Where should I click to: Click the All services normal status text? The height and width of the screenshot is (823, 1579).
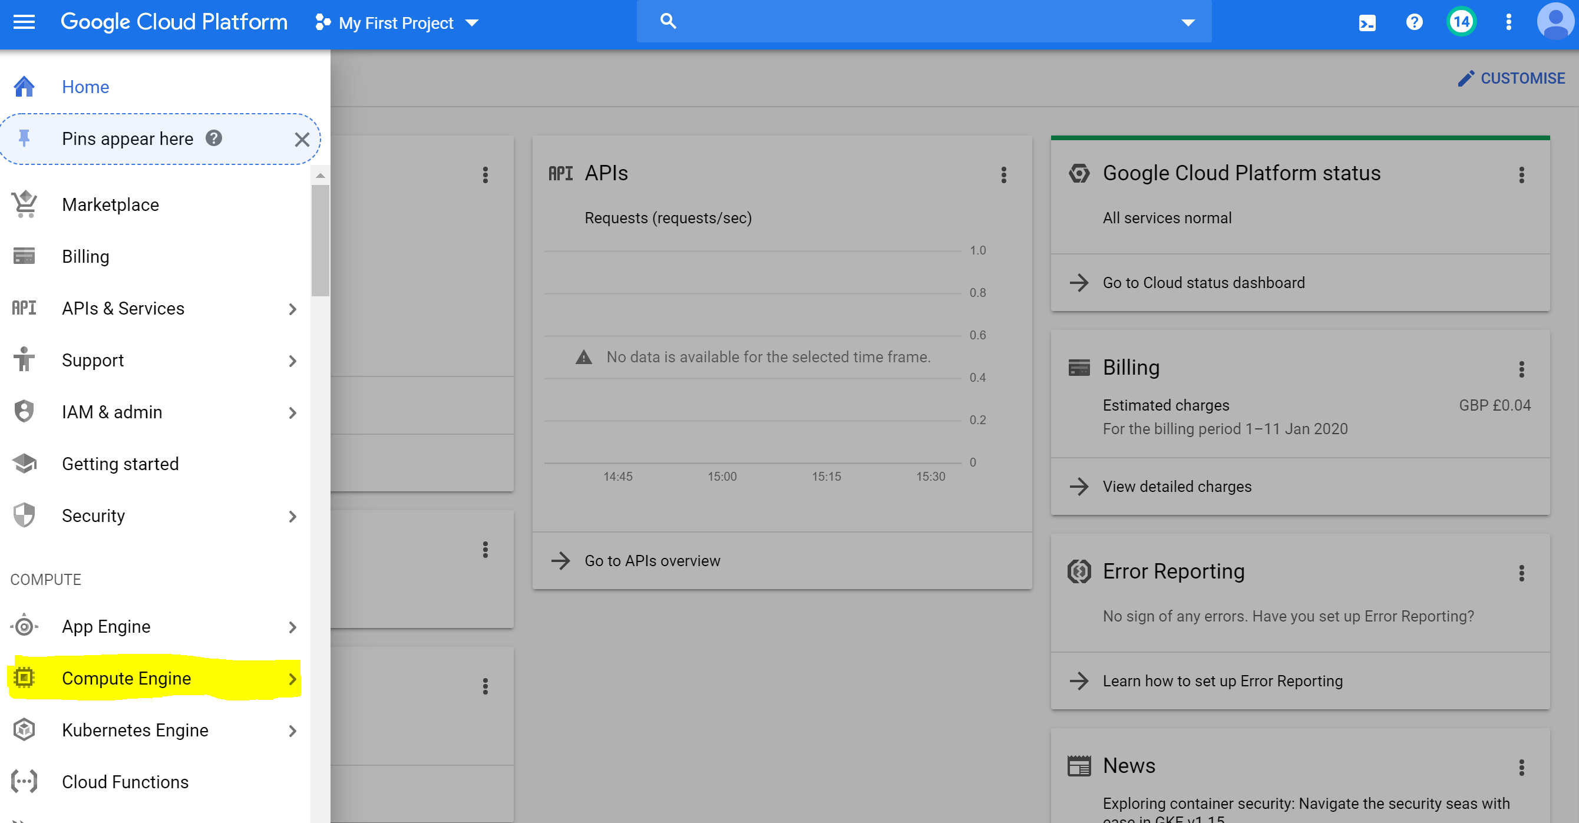point(1167,218)
